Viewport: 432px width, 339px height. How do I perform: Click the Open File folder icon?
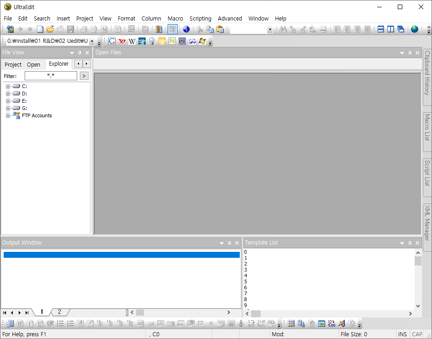(50, 29)
